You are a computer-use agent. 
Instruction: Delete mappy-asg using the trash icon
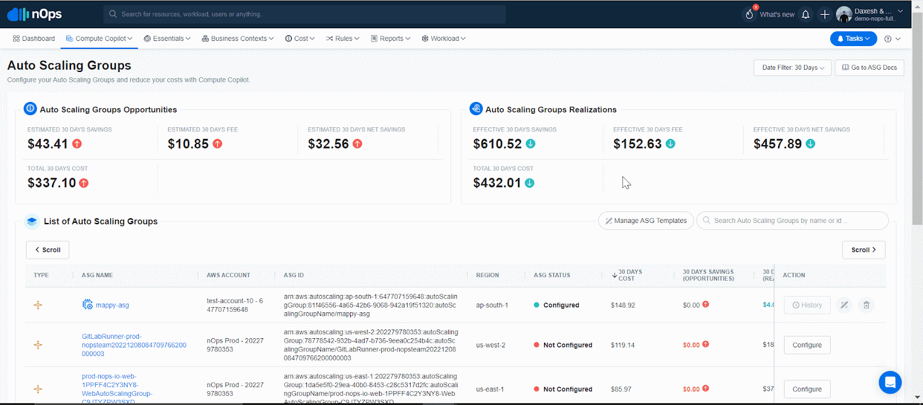tap(866, 305)
